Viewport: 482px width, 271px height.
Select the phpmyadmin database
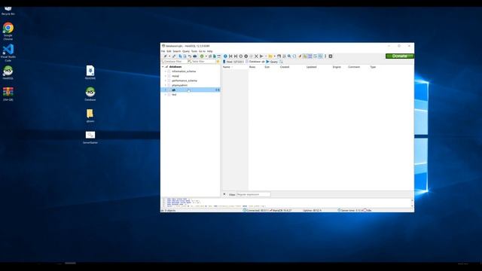pyautogui.click(x=179, y=85)
